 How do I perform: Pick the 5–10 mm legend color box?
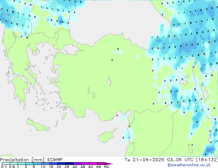(37, 164)
